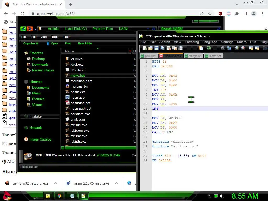268x201 pixels.
Task: Select Downloads in Explorer Favorites
Action: point(40,64)
